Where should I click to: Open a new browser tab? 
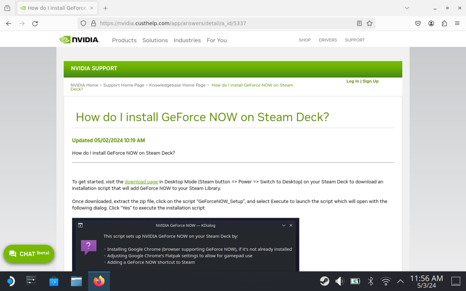click(105, 8)
